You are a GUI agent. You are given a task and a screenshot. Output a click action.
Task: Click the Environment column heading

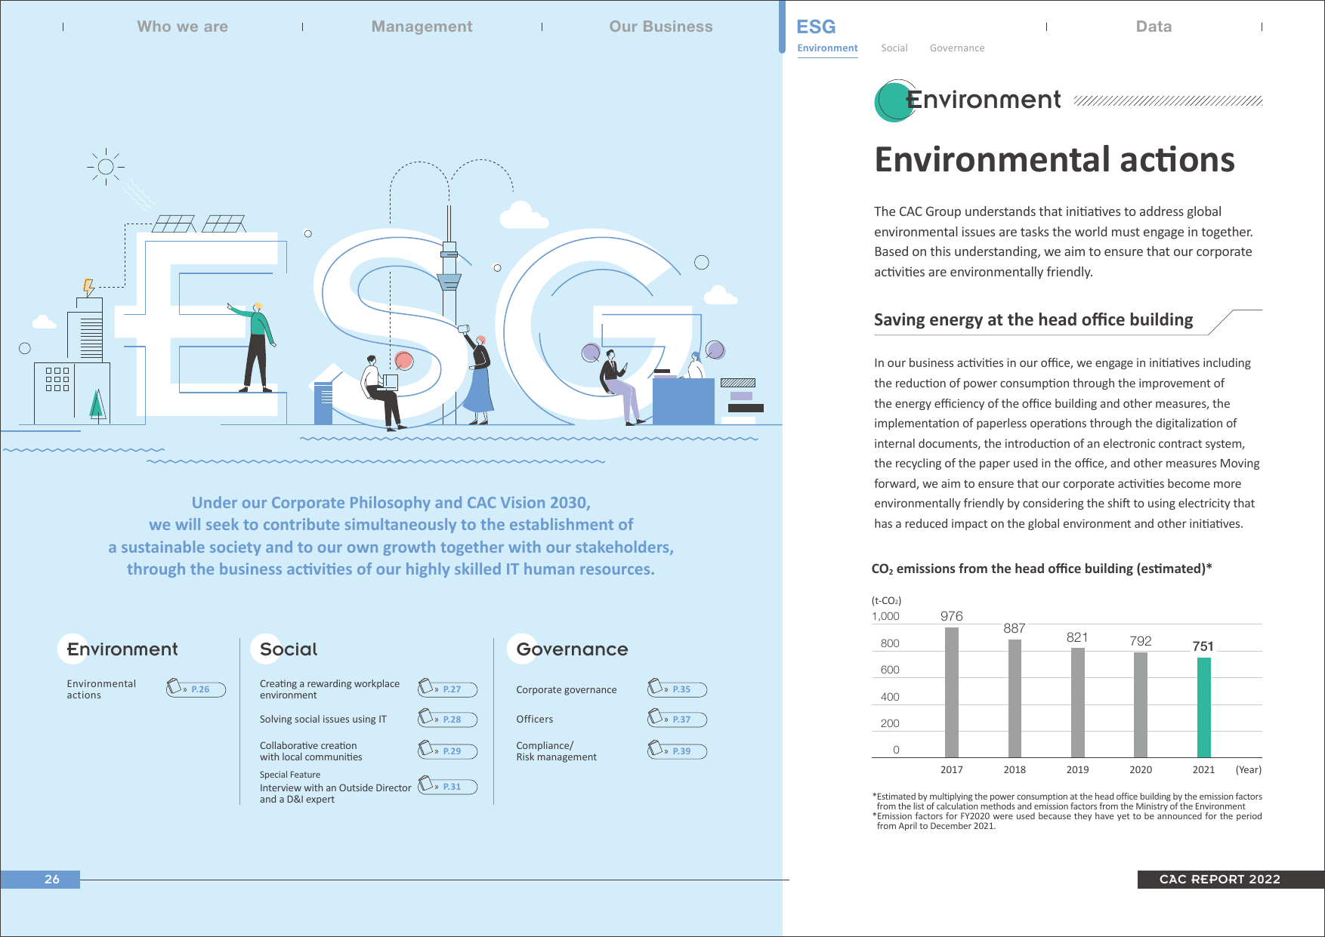pos(122,649)
